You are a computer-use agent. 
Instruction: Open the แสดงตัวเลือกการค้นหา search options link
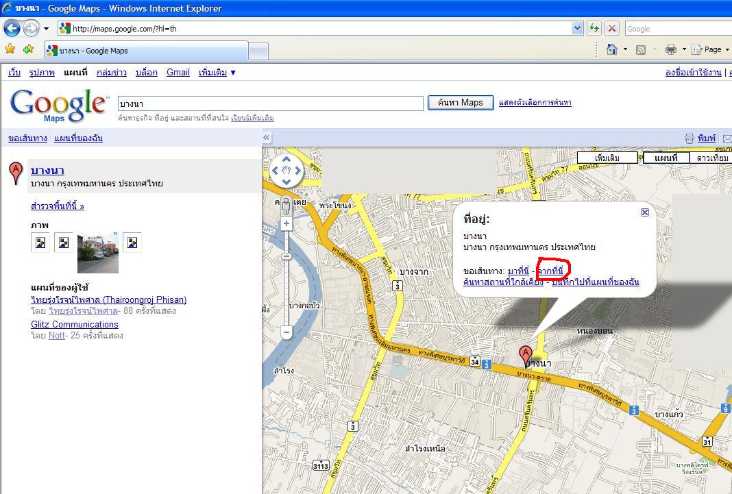tap(535, 103)
